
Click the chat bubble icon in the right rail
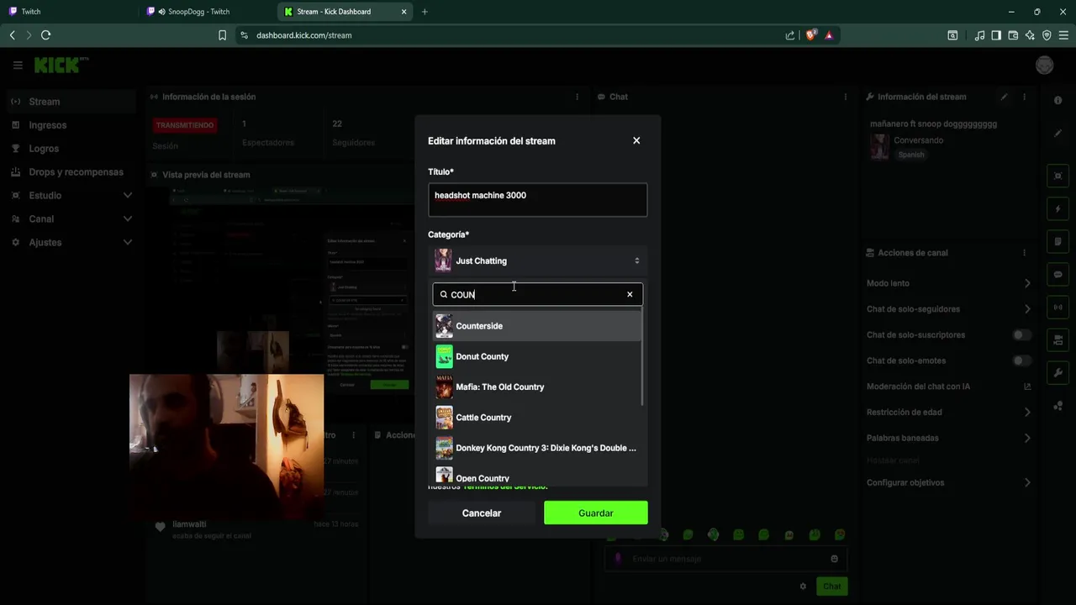(x=1058, y=275)
